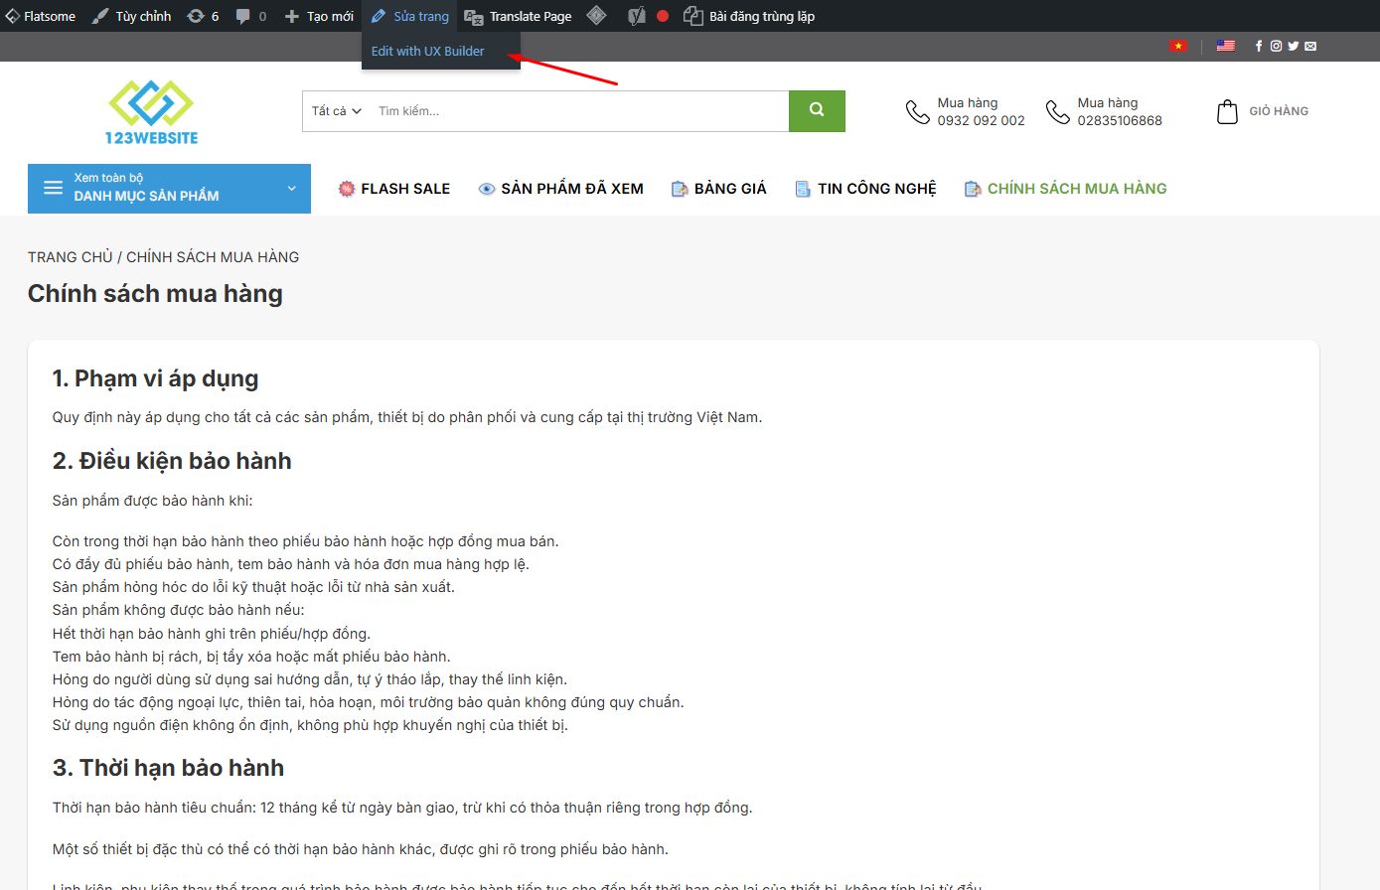This screenshot has height=890, width=1380.
Task: Click the 123Website logo
Action: pos(151,111)
